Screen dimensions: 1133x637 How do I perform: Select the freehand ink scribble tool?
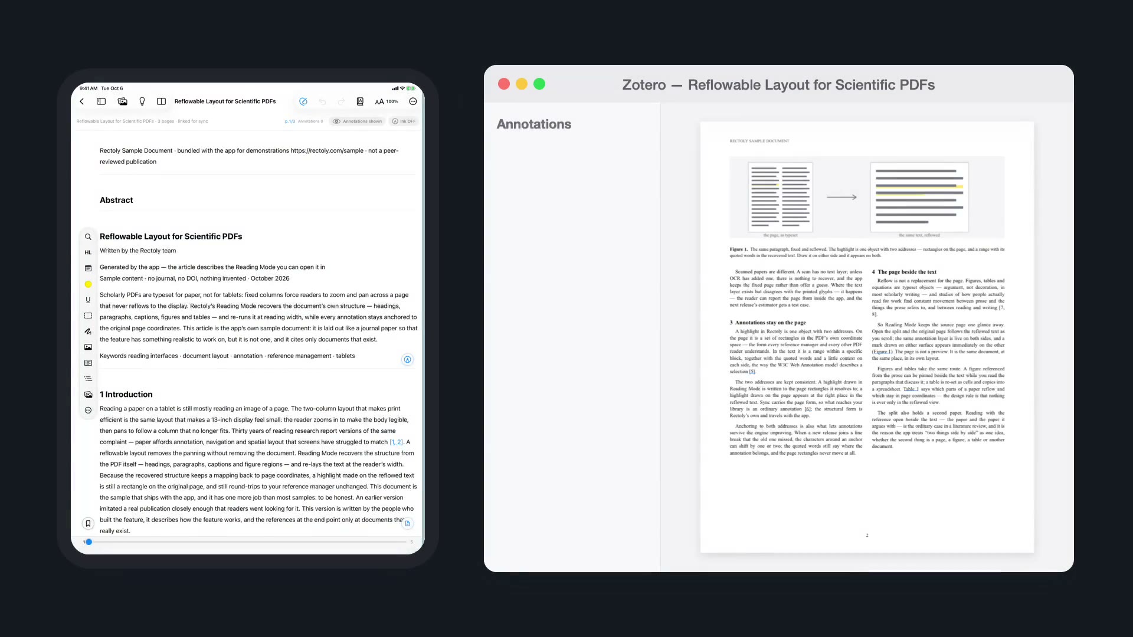click(88, 331)
